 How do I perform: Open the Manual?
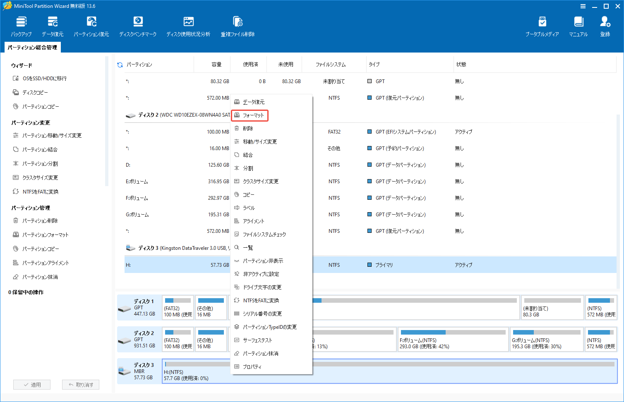point(578,25)
